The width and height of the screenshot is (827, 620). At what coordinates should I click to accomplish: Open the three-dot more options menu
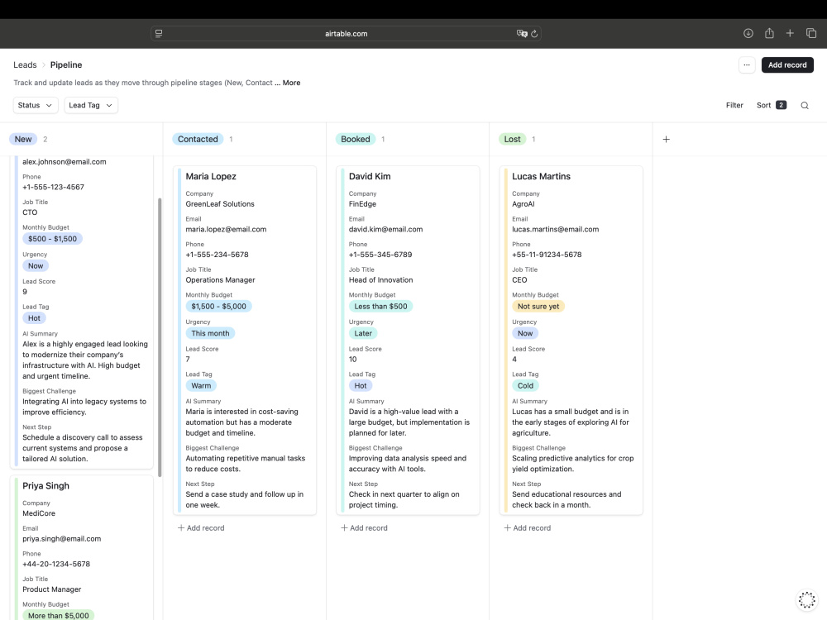point(747,64)
